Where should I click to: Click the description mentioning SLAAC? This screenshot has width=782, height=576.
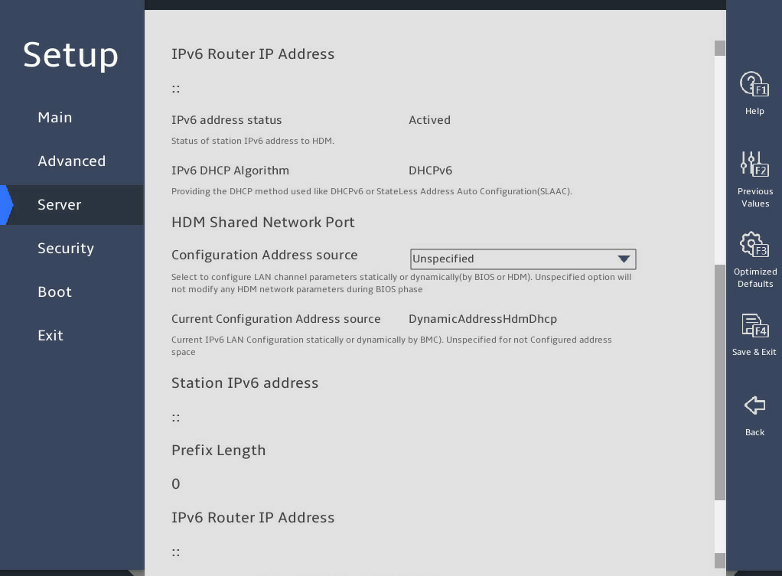coord(372,191)
